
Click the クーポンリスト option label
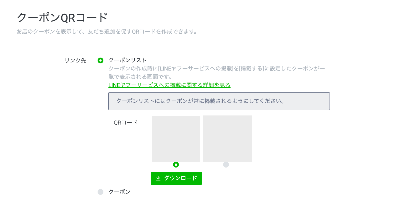coord(127,60)
